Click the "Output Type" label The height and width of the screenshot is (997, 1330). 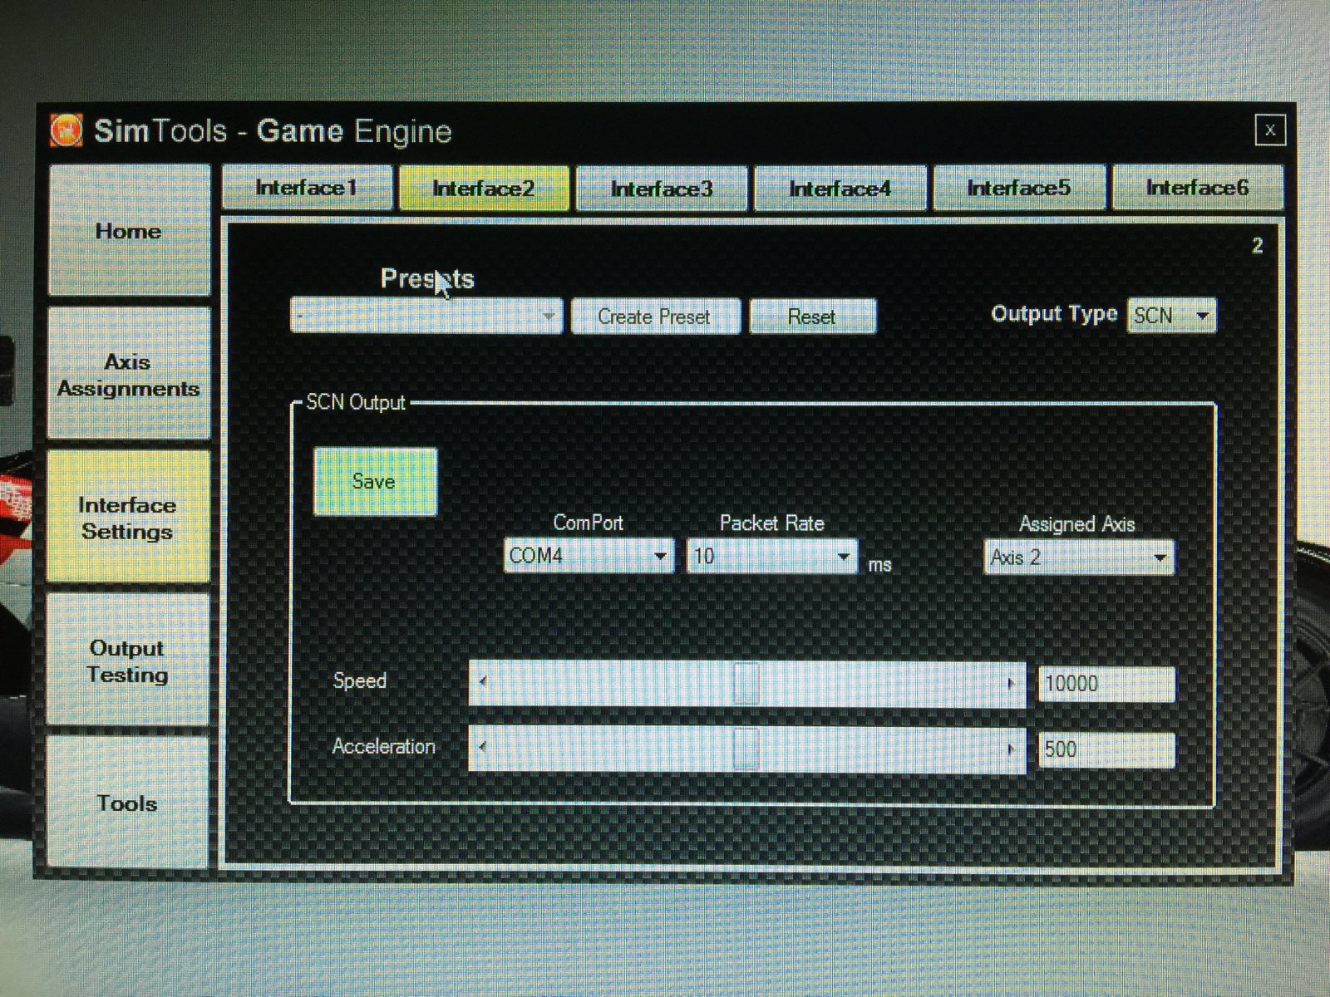[x=1054, y=314]
